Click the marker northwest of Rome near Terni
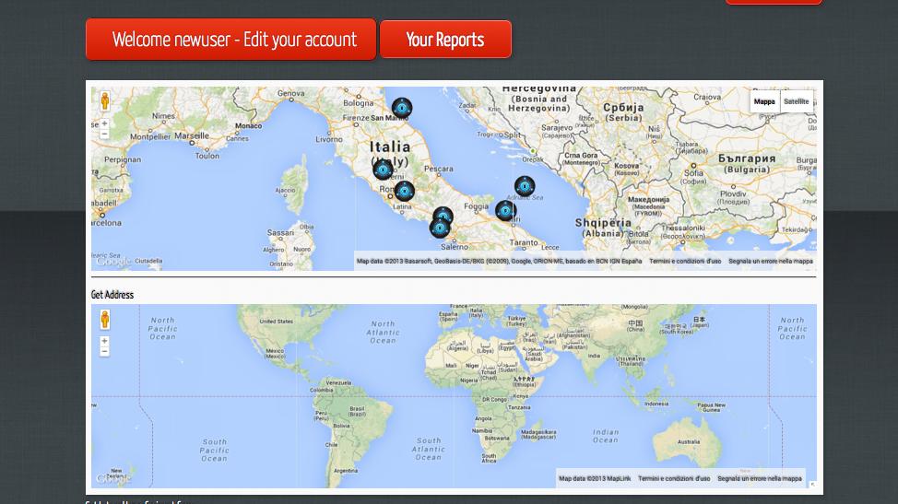 pos(384,170)
